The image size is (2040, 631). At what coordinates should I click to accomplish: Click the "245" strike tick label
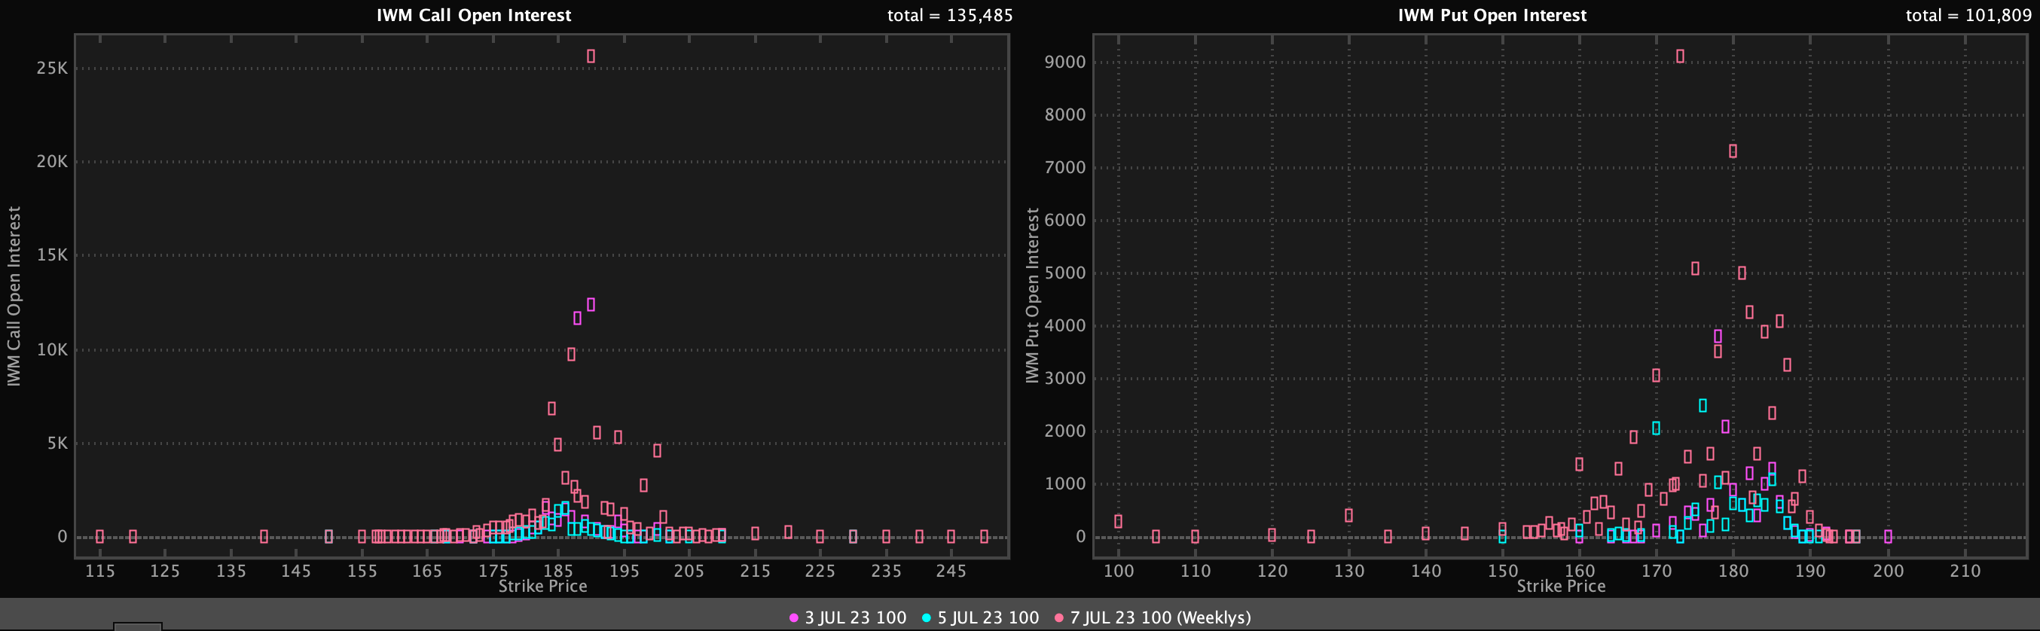951,571
